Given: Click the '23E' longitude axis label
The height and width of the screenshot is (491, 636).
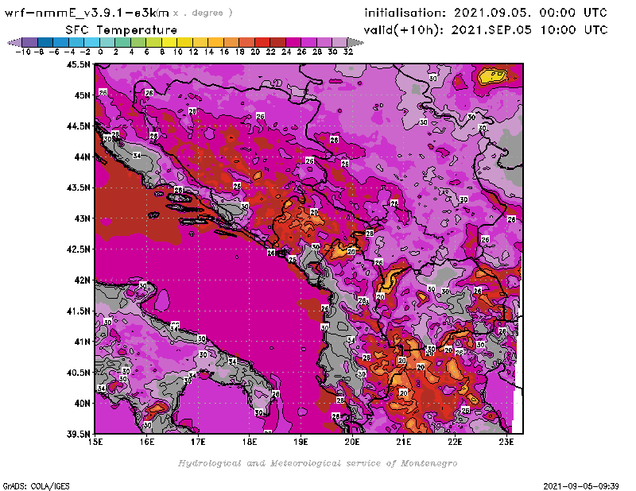Looking at the screenshot, I should pos(506,442).
